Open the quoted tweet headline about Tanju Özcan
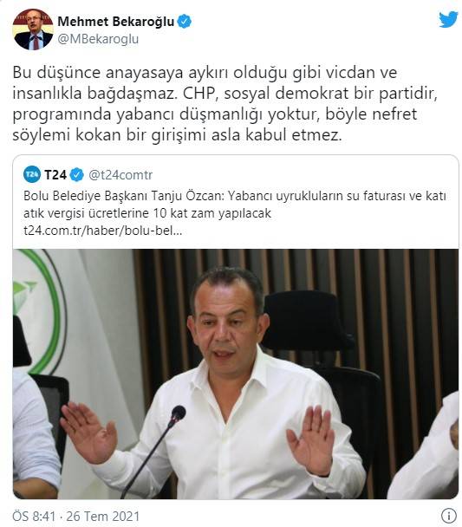 click(235, 205)
